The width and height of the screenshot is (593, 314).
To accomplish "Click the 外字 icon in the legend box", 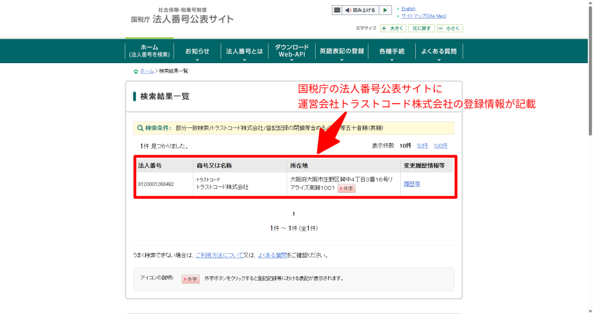I will (191, 279).
